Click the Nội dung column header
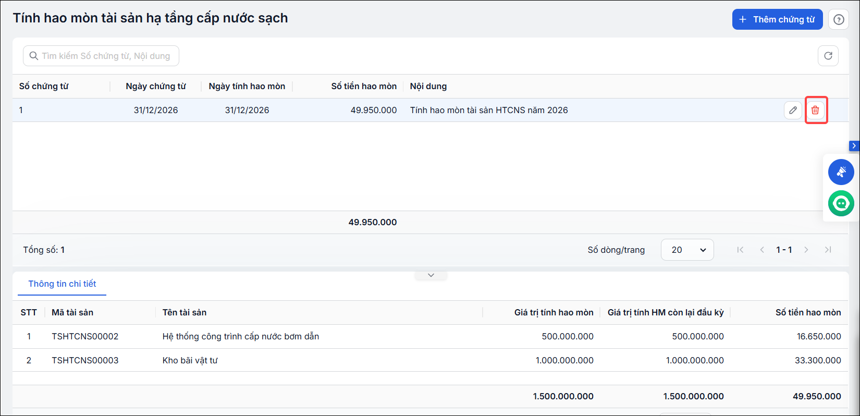The width and height of the screenshot is (860, 416). (428, 86)
